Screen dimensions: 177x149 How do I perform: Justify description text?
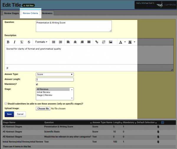click(x=89, y=42)
